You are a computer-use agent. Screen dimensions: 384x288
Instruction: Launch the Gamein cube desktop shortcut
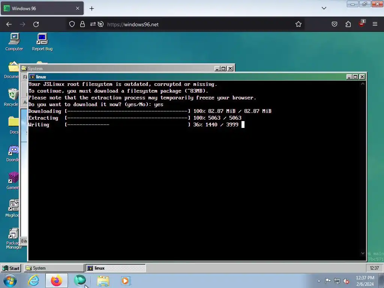pos(13,181)
